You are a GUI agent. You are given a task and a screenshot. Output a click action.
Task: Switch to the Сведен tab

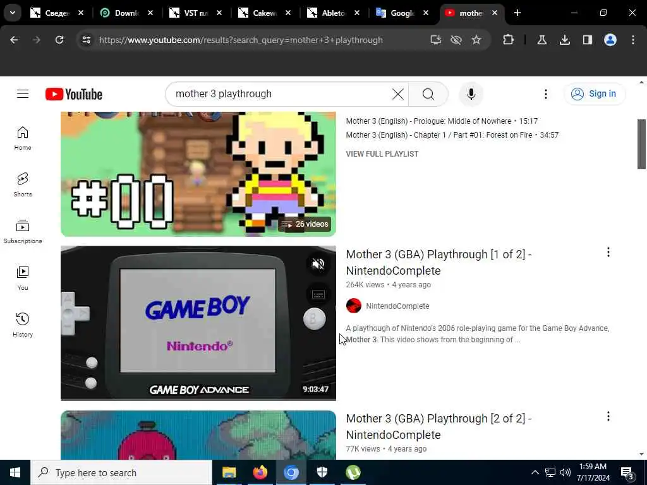(x=57, y=13)
